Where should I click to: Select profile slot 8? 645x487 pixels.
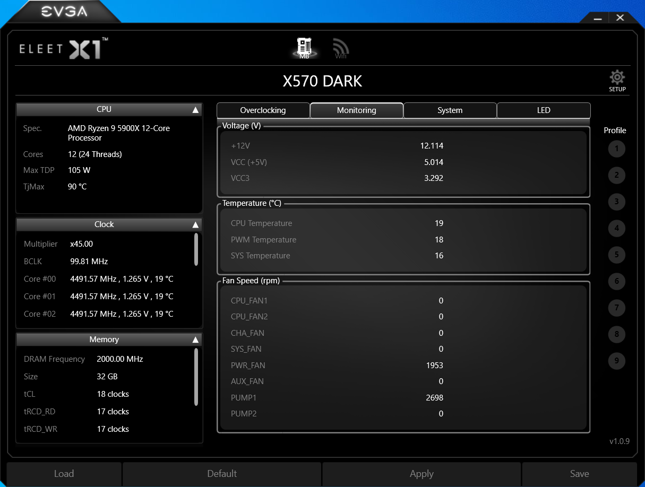[616, 334]
